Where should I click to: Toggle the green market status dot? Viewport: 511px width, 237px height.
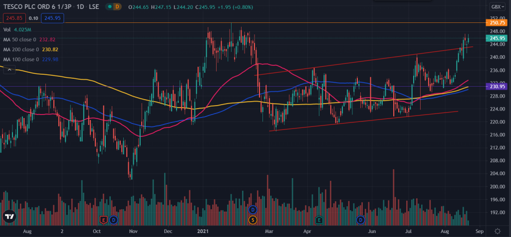110,7
